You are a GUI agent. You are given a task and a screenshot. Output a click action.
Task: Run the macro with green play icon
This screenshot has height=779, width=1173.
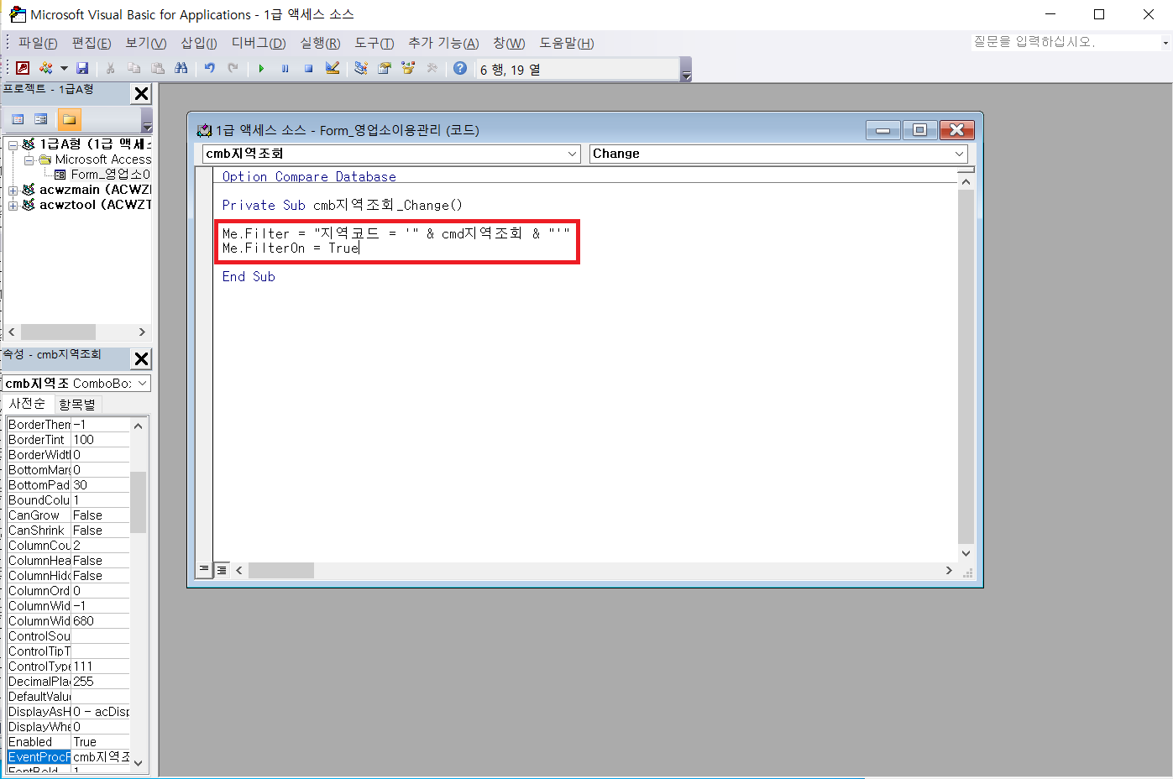point(262,68)
